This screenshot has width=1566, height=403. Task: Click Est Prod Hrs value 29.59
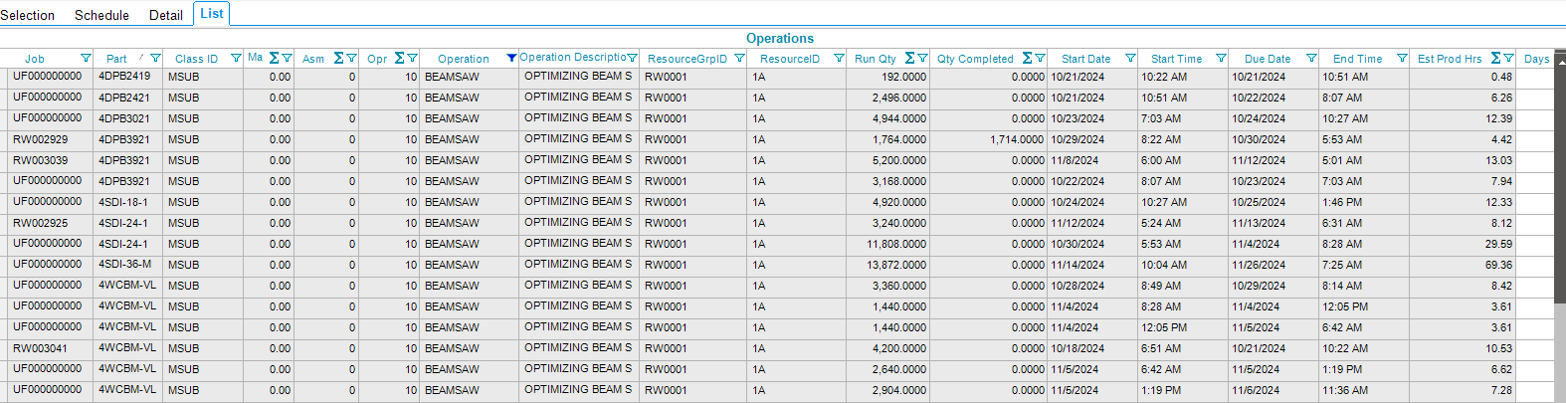click(x=1498, y=244)
